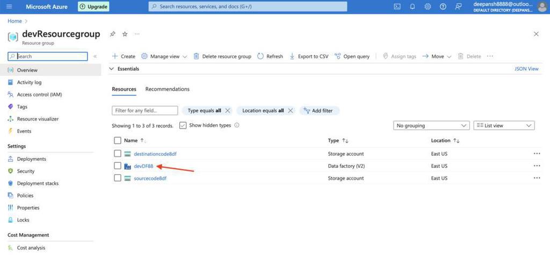
Task: Favorite devResourcegroup with the star
Action: tap(125, 34)
